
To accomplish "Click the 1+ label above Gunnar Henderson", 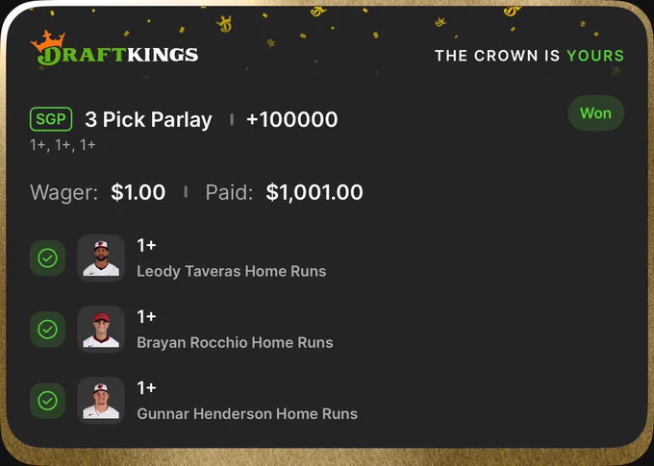I will 147,388.
